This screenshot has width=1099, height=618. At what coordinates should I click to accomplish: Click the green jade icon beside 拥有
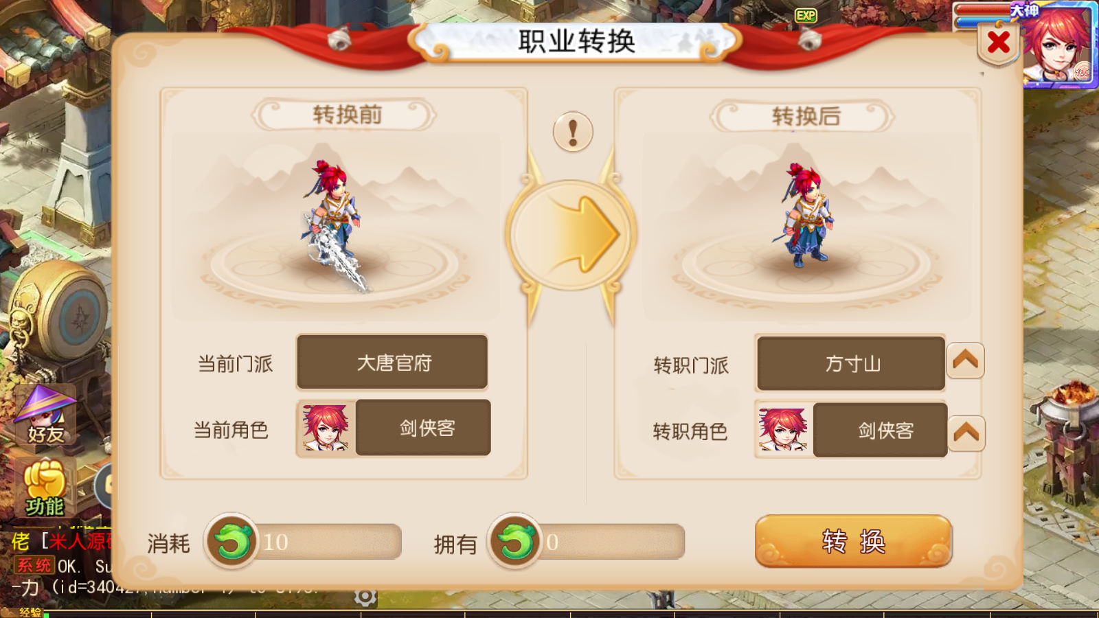515,542
